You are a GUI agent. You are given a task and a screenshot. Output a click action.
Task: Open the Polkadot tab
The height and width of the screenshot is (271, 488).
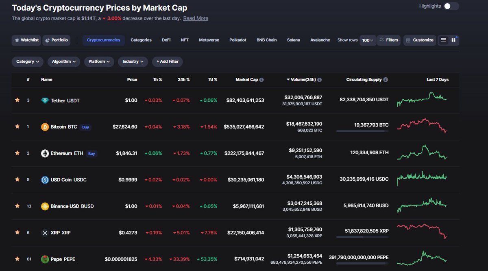click(x=238, y=40)
